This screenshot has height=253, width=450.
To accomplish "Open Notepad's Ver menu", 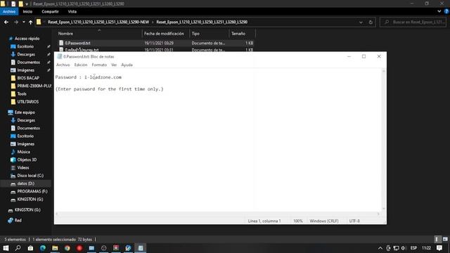I will (x=114, y=65).
